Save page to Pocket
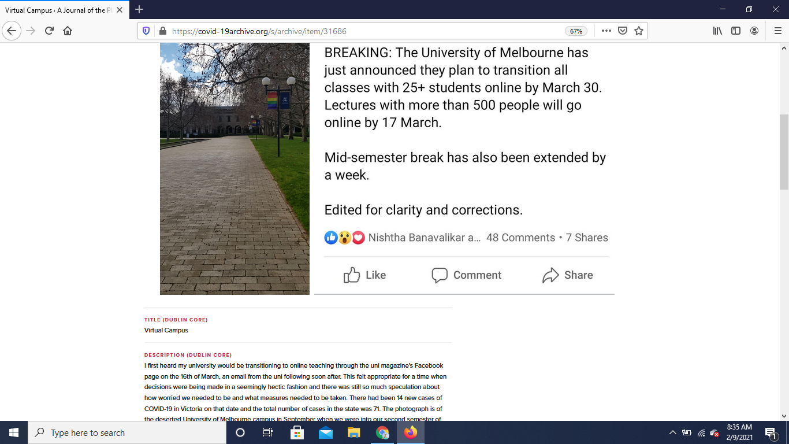This screenshot has width=789, height=444. pos(623,31)
